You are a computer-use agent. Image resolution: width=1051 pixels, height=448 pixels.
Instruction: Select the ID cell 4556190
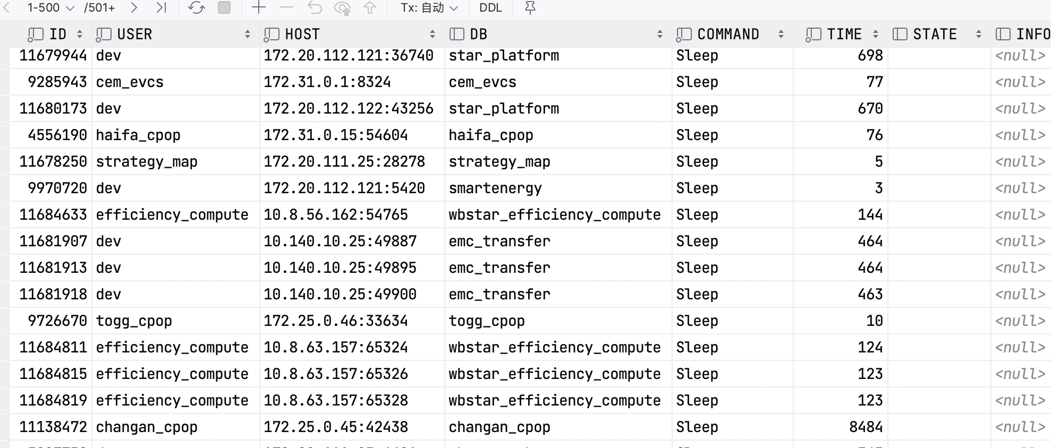(51, 135)
